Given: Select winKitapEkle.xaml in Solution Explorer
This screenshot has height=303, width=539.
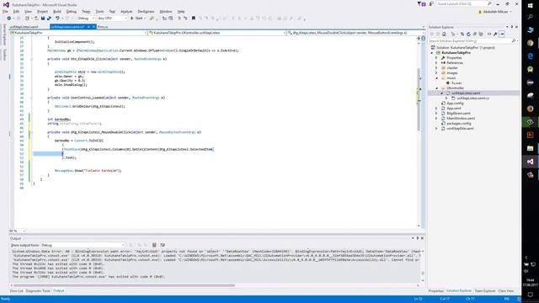Looking at the screenshot, I should click(460, 129).
